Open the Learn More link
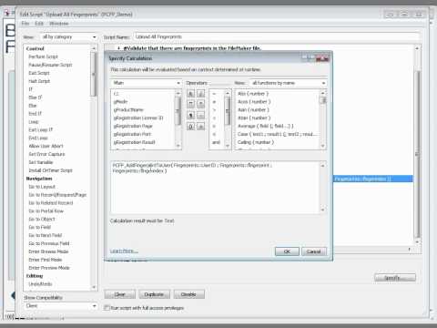 [x=124, y=251]
